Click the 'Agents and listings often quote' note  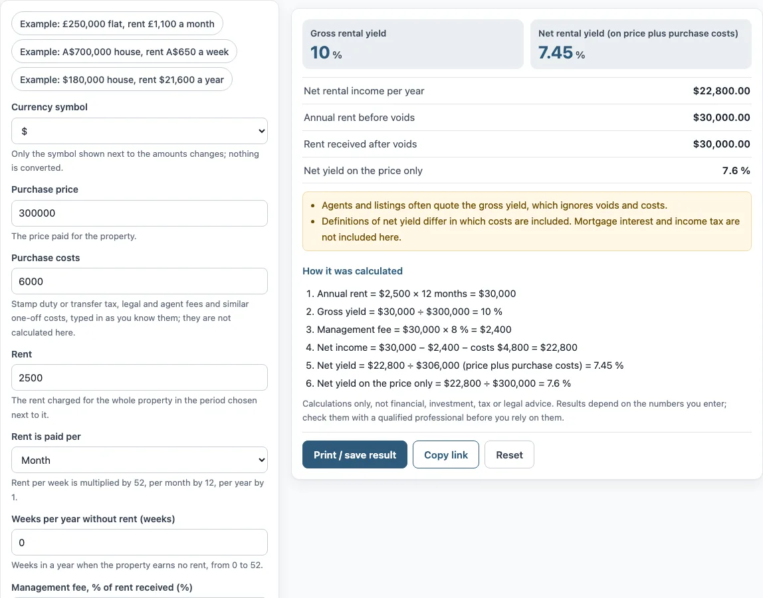(494, 205)
